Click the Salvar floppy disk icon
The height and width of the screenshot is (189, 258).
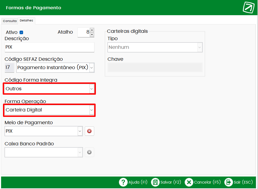(x=155, y=182)
